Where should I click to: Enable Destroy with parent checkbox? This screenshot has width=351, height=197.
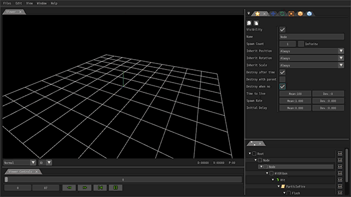pyautogui.click(x=282, y=79)
